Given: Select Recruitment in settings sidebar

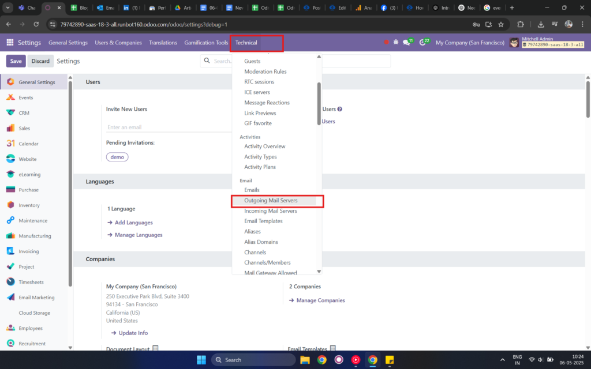Looking at the screenshot, I should [x=34, y=344].
